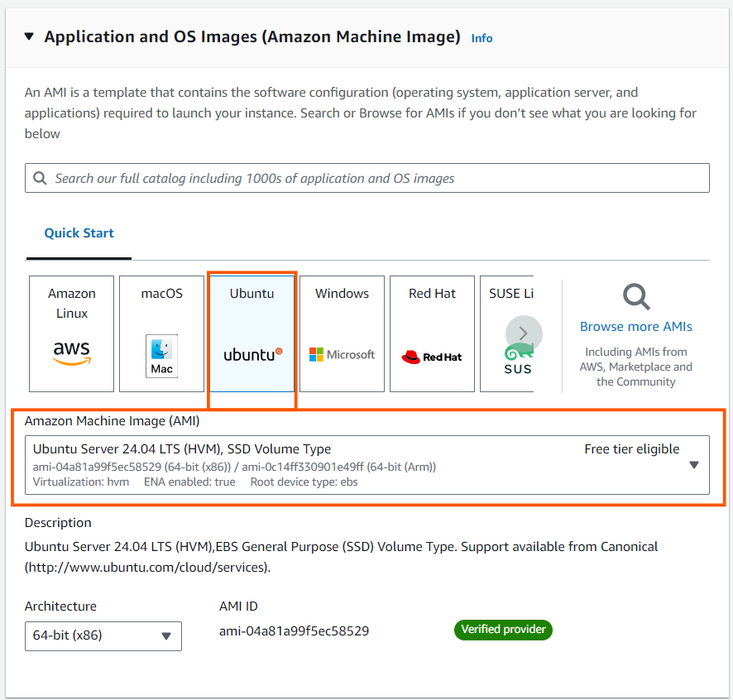The height and width of the screenshot is (700, 733).
Task: Choose the Windows Microsoft logo
Action: [x=342, y=354]
